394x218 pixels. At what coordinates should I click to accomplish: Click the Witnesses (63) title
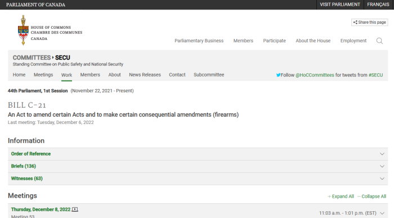(26, 179)
